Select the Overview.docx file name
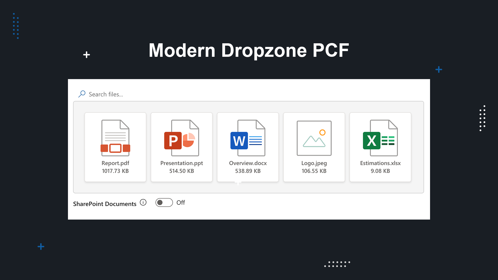The width and height of the screenshot is (498, 280). pos(248,163)
